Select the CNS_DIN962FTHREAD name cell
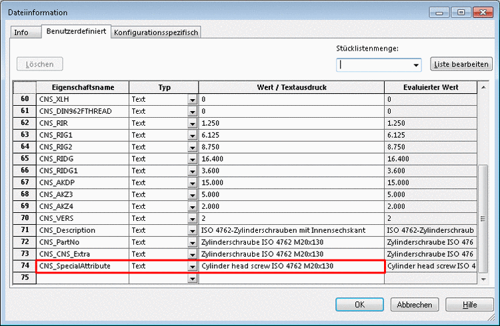500x326 pixels. (x=83, y=111)
